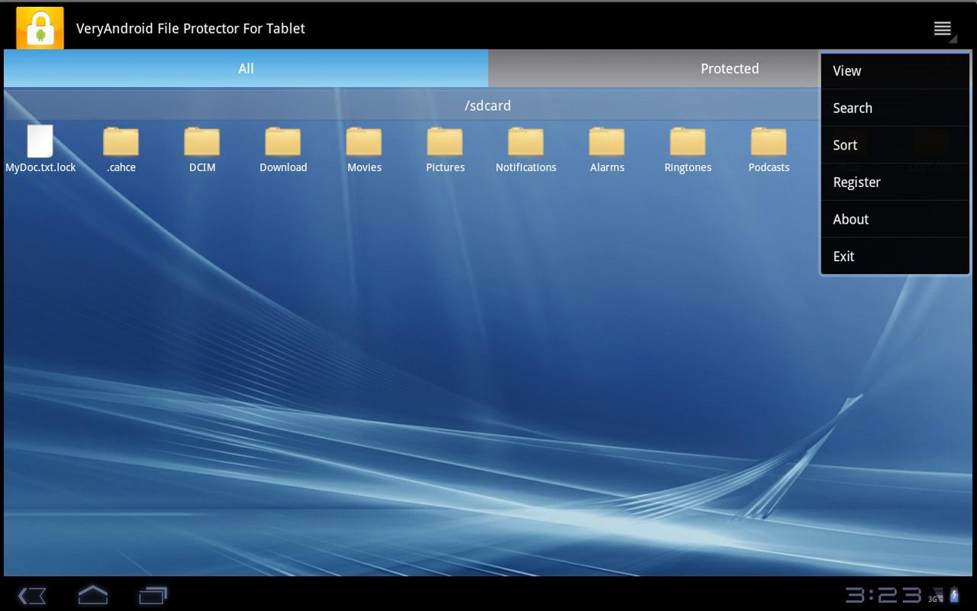Open the Movies folder
Viewport: 977px width, 611px height.
364,142
